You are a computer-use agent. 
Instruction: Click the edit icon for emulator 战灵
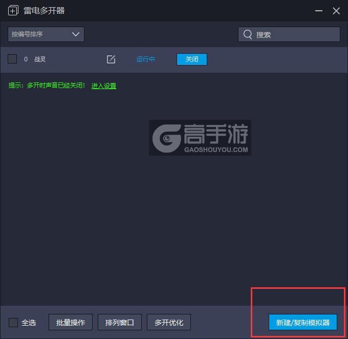point(111,59)
